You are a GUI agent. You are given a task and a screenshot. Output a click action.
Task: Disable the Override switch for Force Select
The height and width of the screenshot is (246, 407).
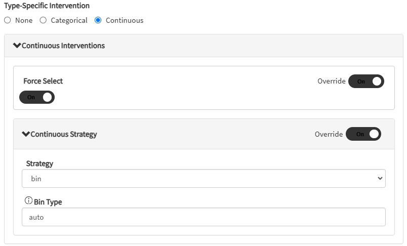point(366,81)
